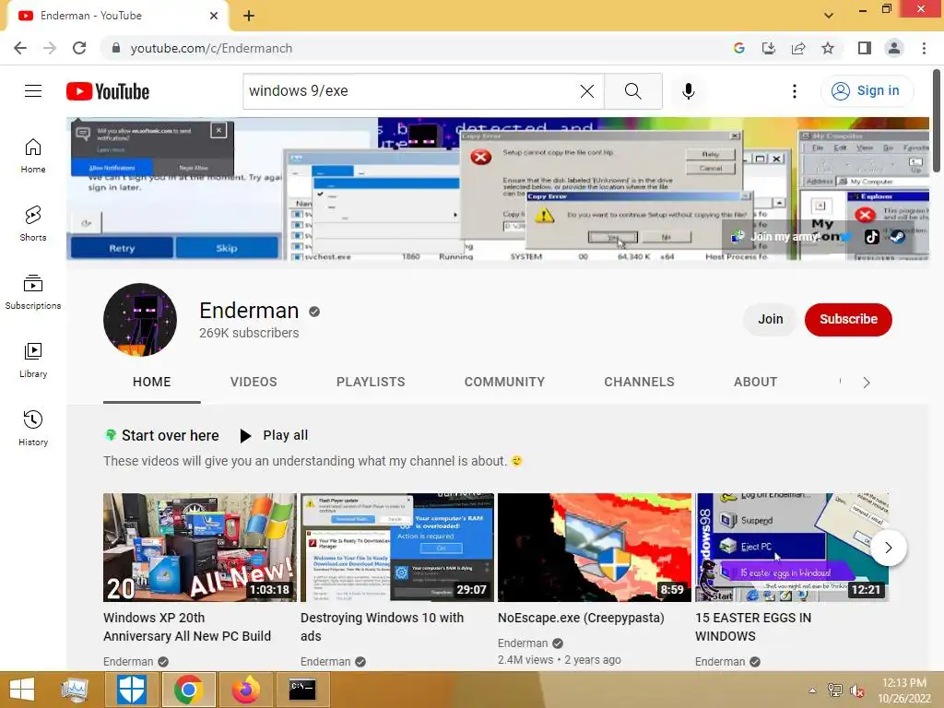This screenshot has height=708, width=944.
Task: Switch to the COMMUNITY tab
Action: [x=504, y=383]
